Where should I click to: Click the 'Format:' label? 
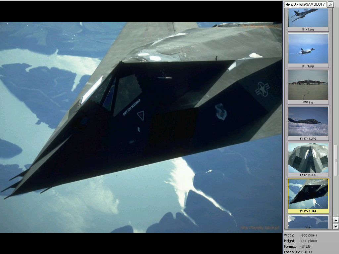(290, 246)
